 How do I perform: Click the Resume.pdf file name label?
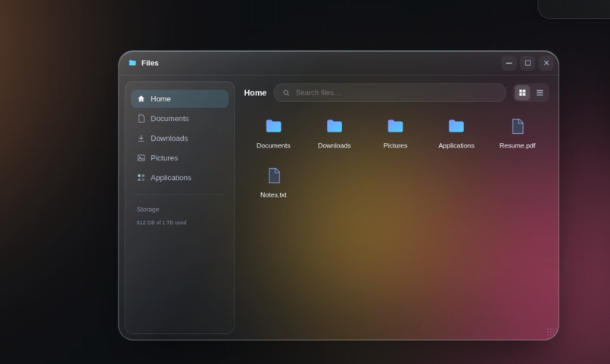point(518,145)
